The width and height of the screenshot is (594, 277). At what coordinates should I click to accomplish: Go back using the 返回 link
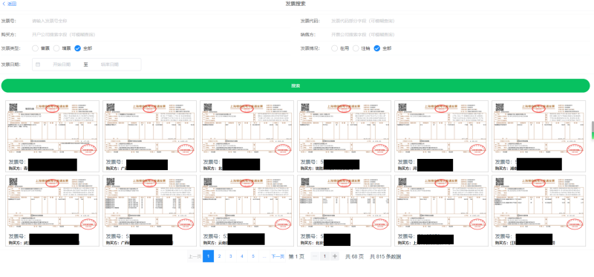[10, 4]
